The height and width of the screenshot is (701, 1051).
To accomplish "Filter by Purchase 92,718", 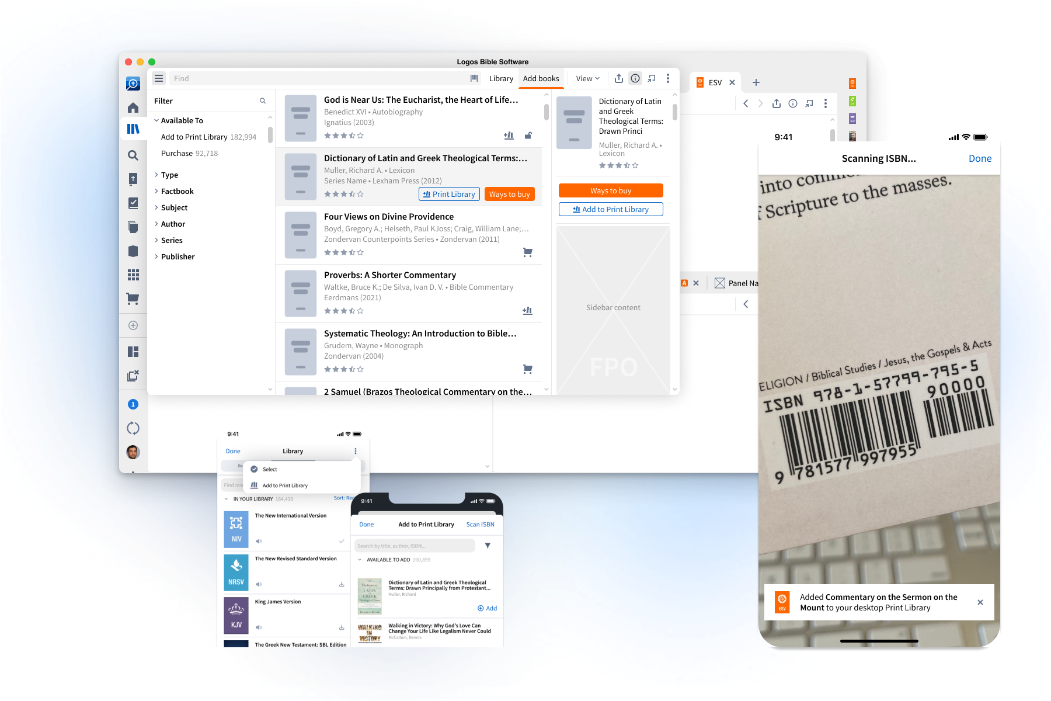I will pyautogui.click(x=189, y=153).
